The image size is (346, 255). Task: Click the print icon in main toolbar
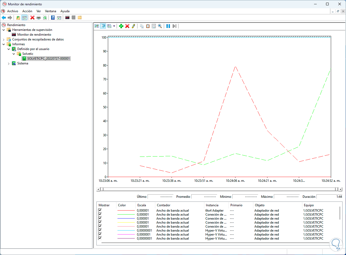point(39,18)
